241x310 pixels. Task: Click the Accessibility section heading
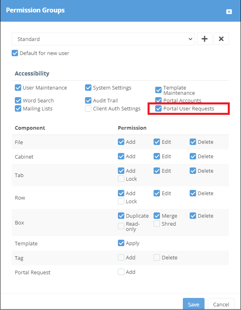32,73
